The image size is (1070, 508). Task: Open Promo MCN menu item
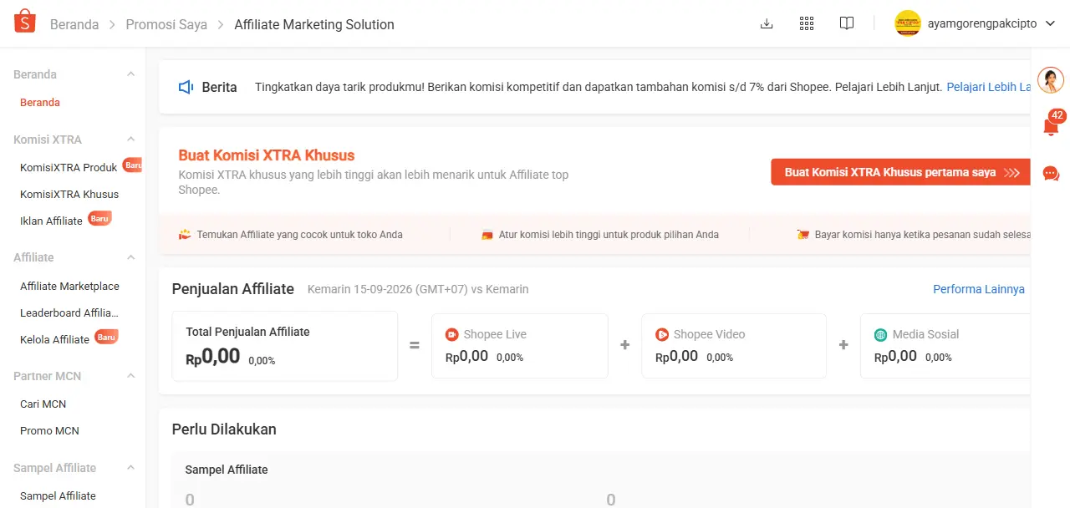point(49,431)
